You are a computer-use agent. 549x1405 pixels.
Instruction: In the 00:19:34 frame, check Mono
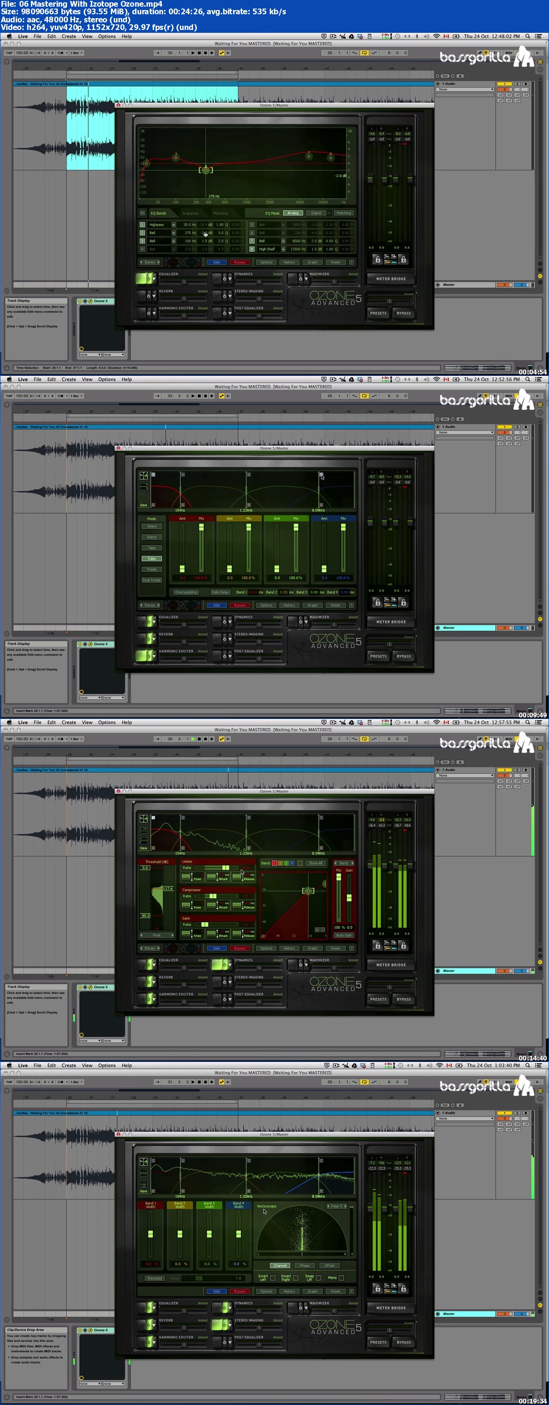[341, 1277]
